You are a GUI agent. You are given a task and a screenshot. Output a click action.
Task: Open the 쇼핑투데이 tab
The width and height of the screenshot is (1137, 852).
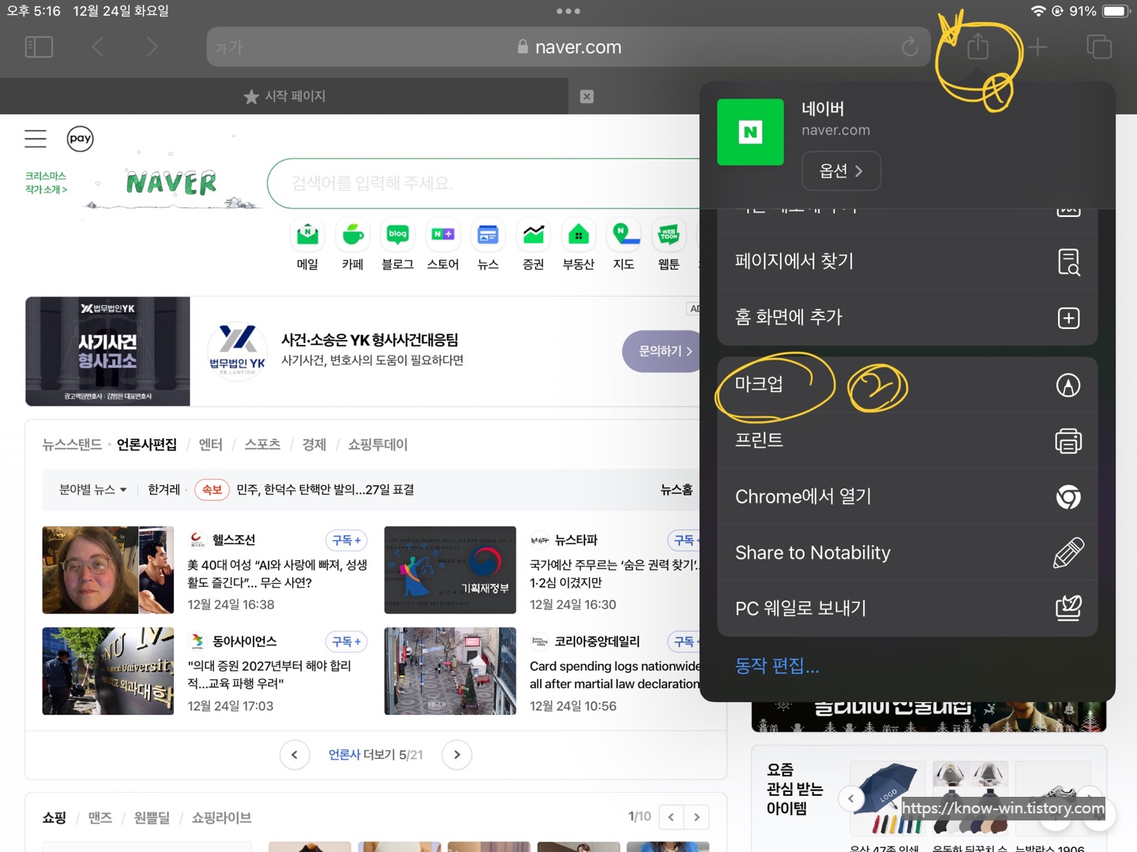(377, 445)
